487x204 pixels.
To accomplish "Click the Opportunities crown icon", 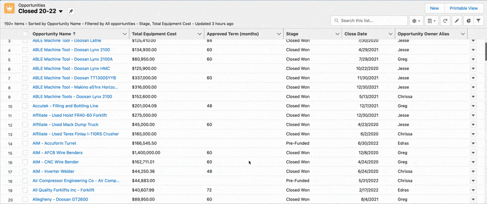I will [9, 8].
